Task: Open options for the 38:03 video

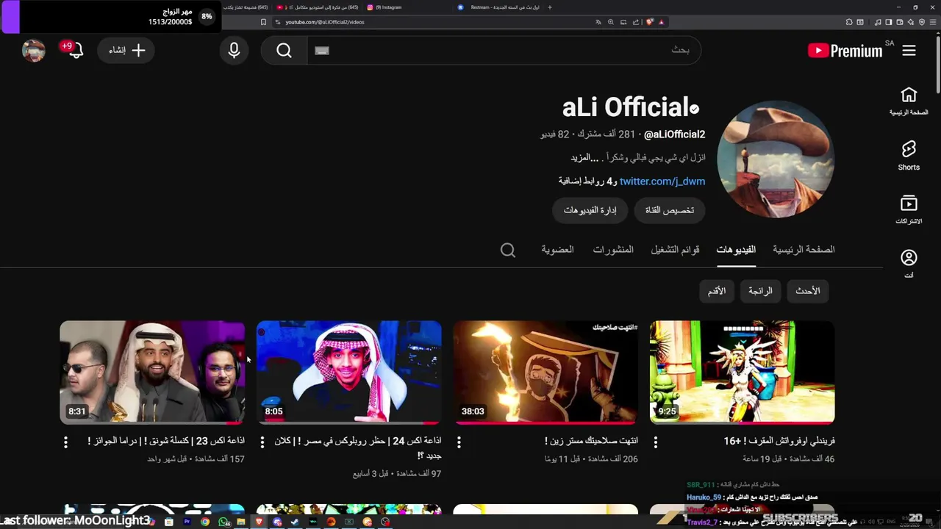Action: click(x=459, y=442)
